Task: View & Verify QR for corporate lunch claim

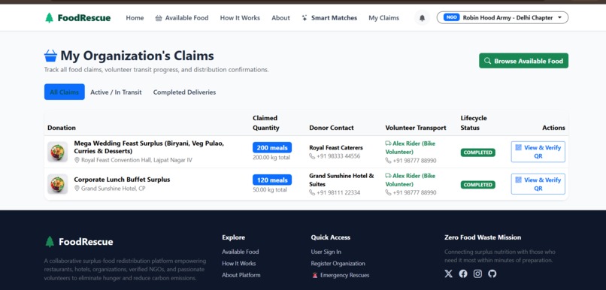Action: [x=538, y=184]
